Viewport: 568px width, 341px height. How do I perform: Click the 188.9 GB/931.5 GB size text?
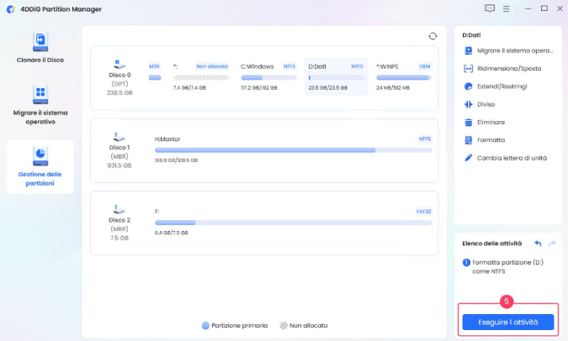(x=176, y=160)
